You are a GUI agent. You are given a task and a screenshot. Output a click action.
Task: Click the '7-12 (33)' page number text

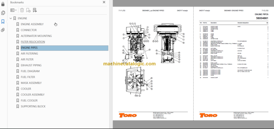coord(265,11)
